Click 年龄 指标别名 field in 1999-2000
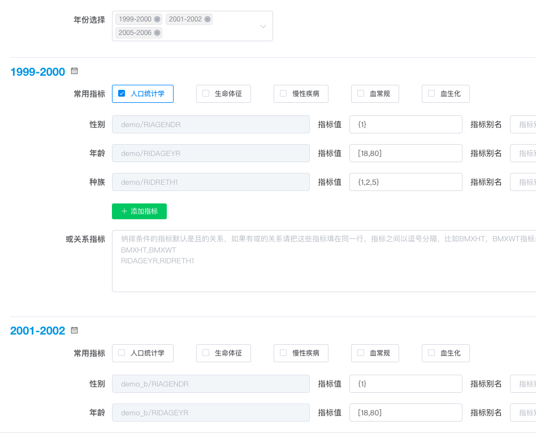Screen dimensions: 536x434 523,153
